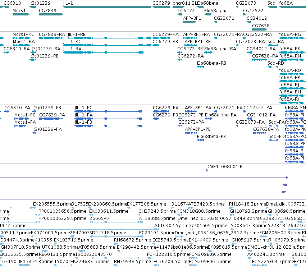Select protein Elo68beta-PB label
306x267 pixels.
211,137
